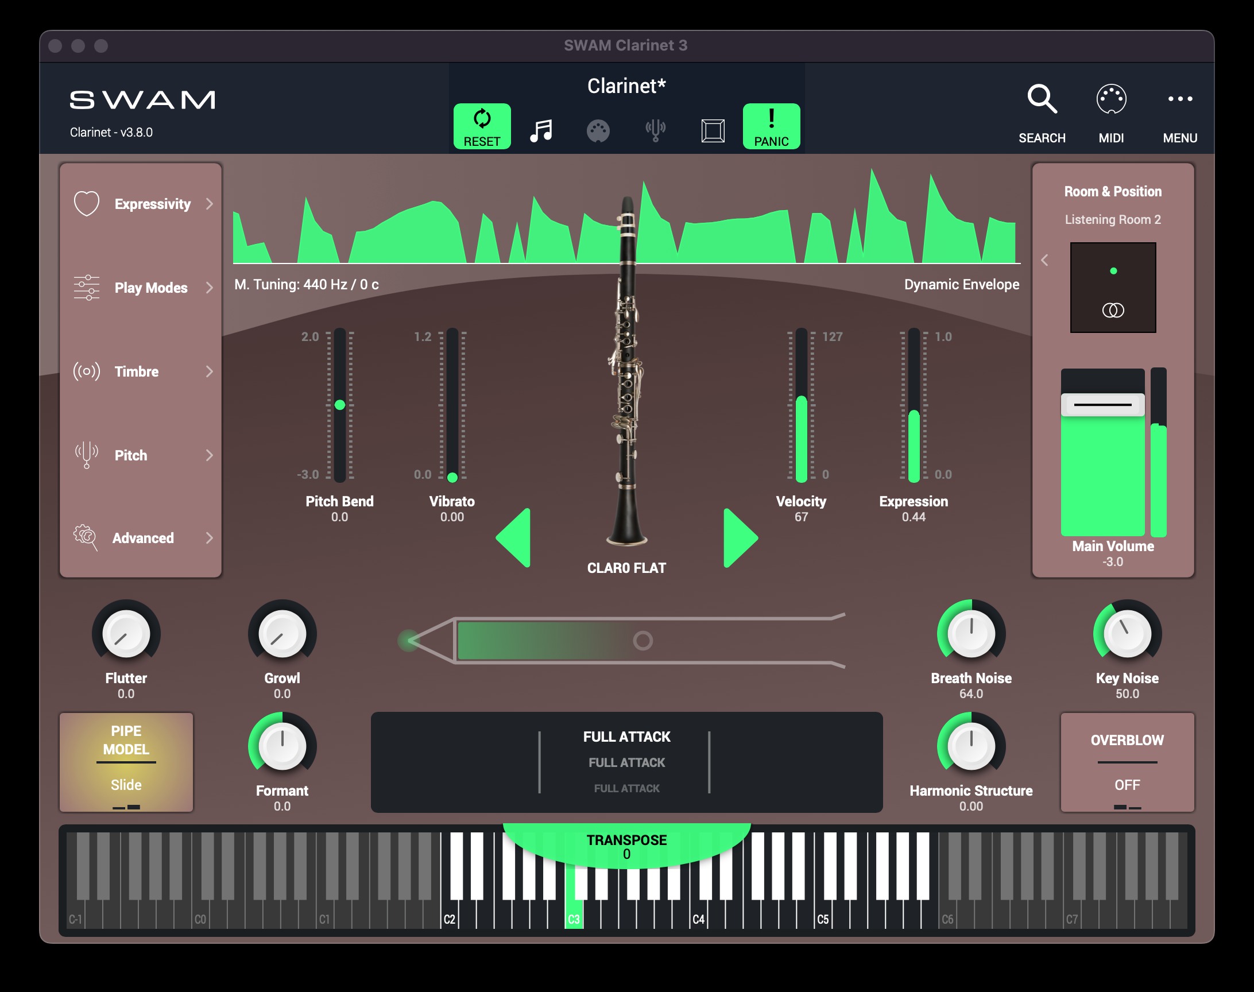The image size is (1254, 992).
Task: Toggle Dynamic Envelope display
Action: [x=961, y=284]
